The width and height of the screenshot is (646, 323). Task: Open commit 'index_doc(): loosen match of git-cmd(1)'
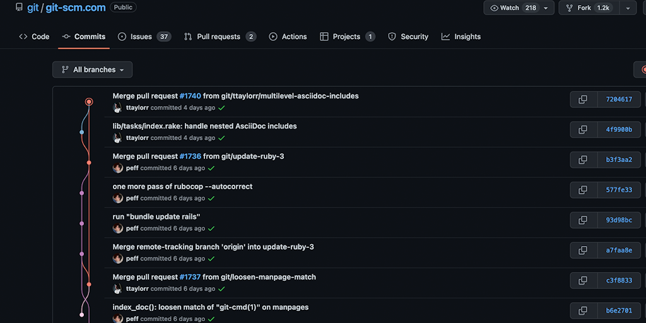(x=211, y=307)
